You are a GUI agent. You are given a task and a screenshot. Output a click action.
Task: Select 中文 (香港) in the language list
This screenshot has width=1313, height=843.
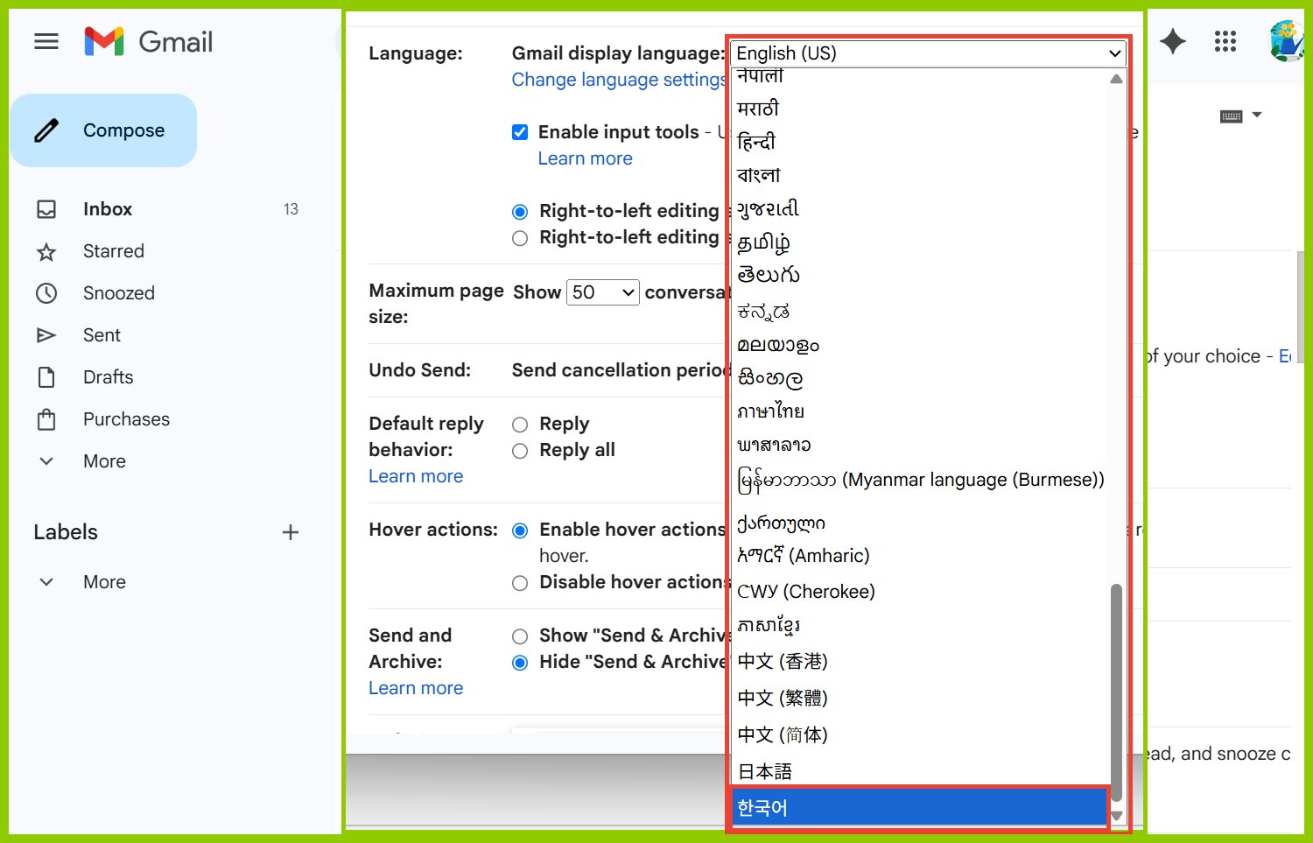pos(919,661)
